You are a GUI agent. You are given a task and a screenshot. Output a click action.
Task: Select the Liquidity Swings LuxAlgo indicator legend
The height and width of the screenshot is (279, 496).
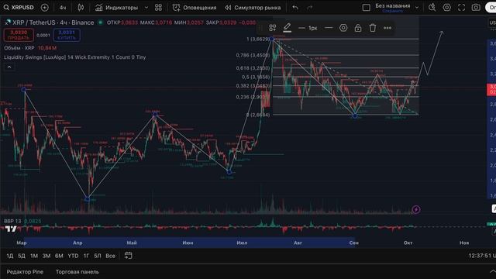coord(75,57)
